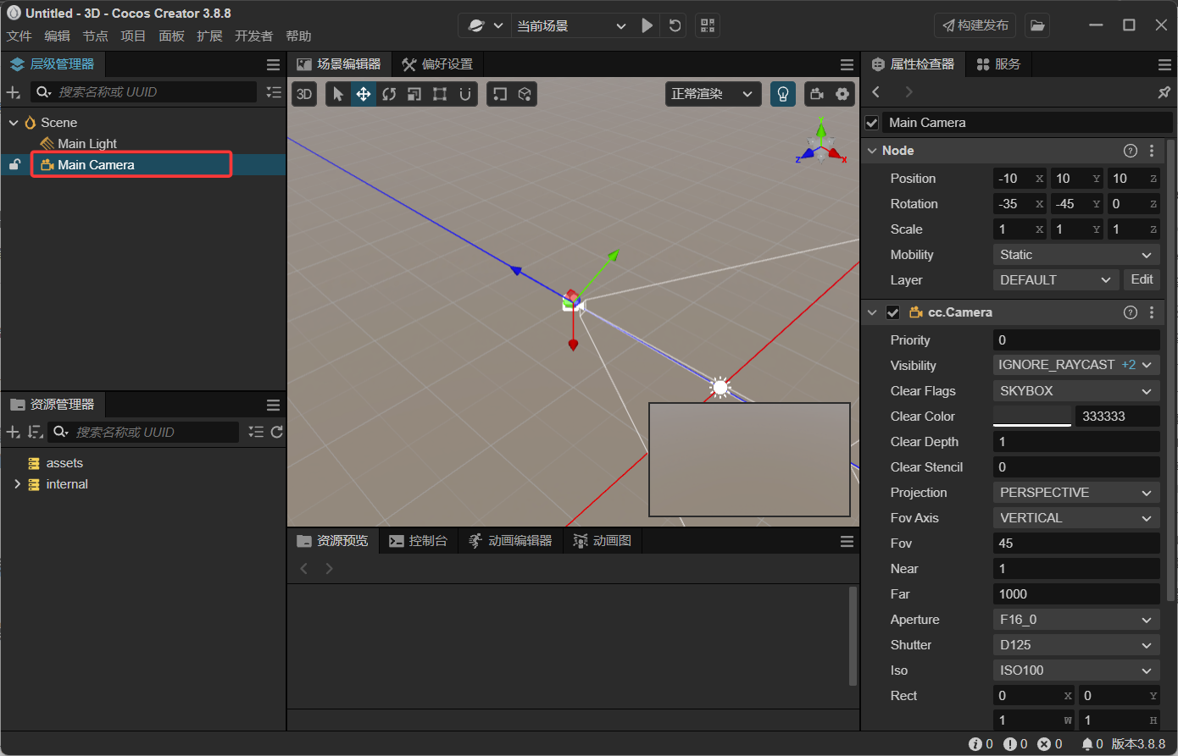Click the assets sort icon
The width and height of the screenshot is (1178, 756).
(x=35, y=433)
